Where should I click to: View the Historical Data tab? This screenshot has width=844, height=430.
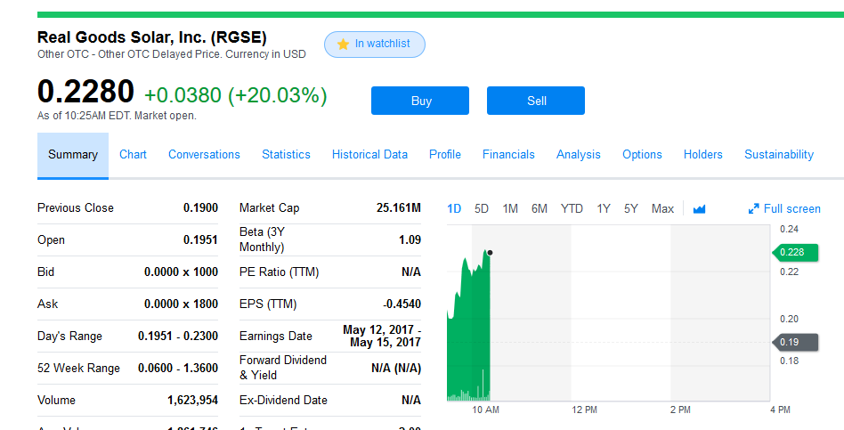pyautogui.click(x=369, y=155)
